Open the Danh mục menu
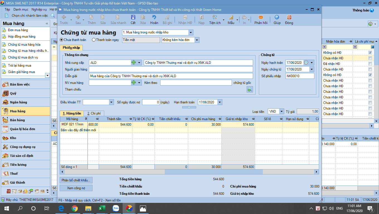Viewport: 379px width, 214px height. 21,9
